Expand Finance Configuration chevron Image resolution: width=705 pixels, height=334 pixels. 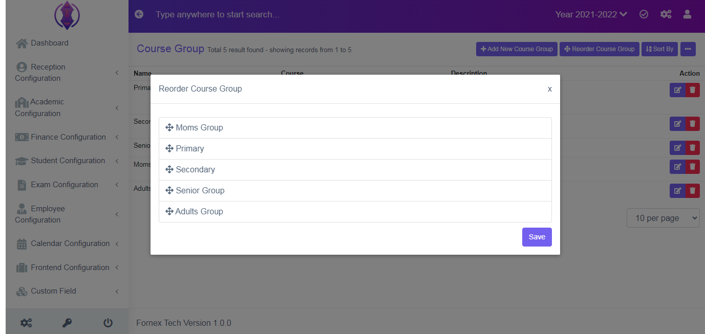[117, 137]
